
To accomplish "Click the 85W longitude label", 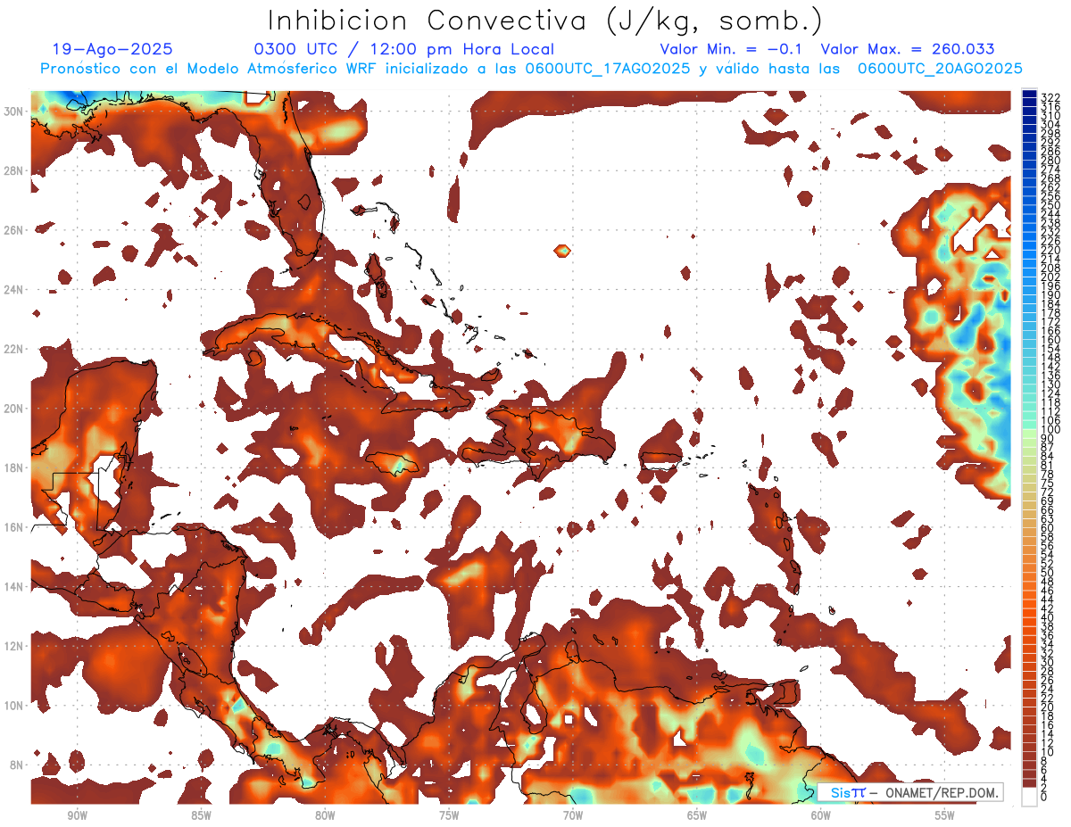I will (201, 816).
